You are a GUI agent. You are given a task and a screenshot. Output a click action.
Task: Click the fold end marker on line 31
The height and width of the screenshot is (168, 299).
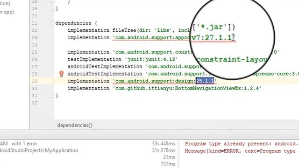point(53,96)
